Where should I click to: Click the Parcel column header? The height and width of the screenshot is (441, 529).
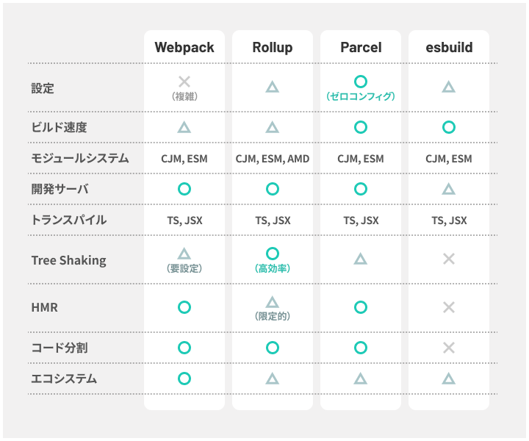tap(361, 48)
